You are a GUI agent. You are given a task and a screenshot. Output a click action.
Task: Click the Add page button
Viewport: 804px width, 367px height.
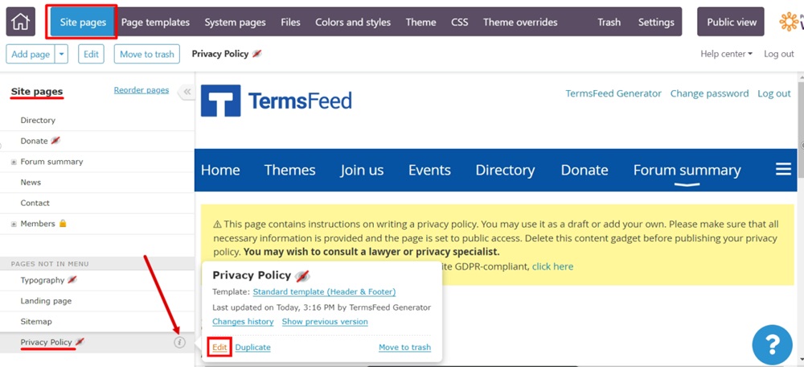(x=31, y=54)
